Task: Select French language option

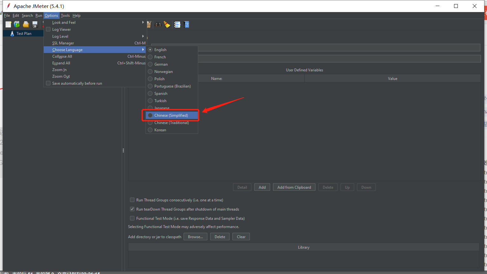Action: [x=172, y=57]
